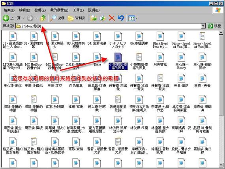Select file 王心凌 - Honey
Screen dimensions: 225x169
181,61
